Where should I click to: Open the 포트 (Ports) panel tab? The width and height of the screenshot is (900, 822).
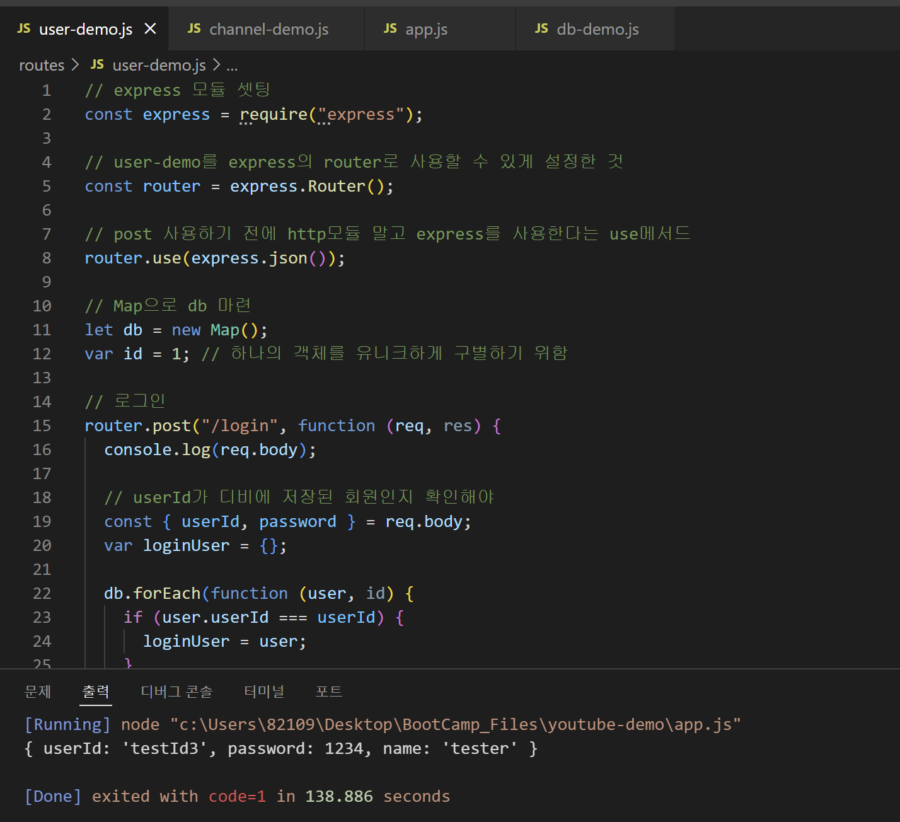[x=329, y=692]
